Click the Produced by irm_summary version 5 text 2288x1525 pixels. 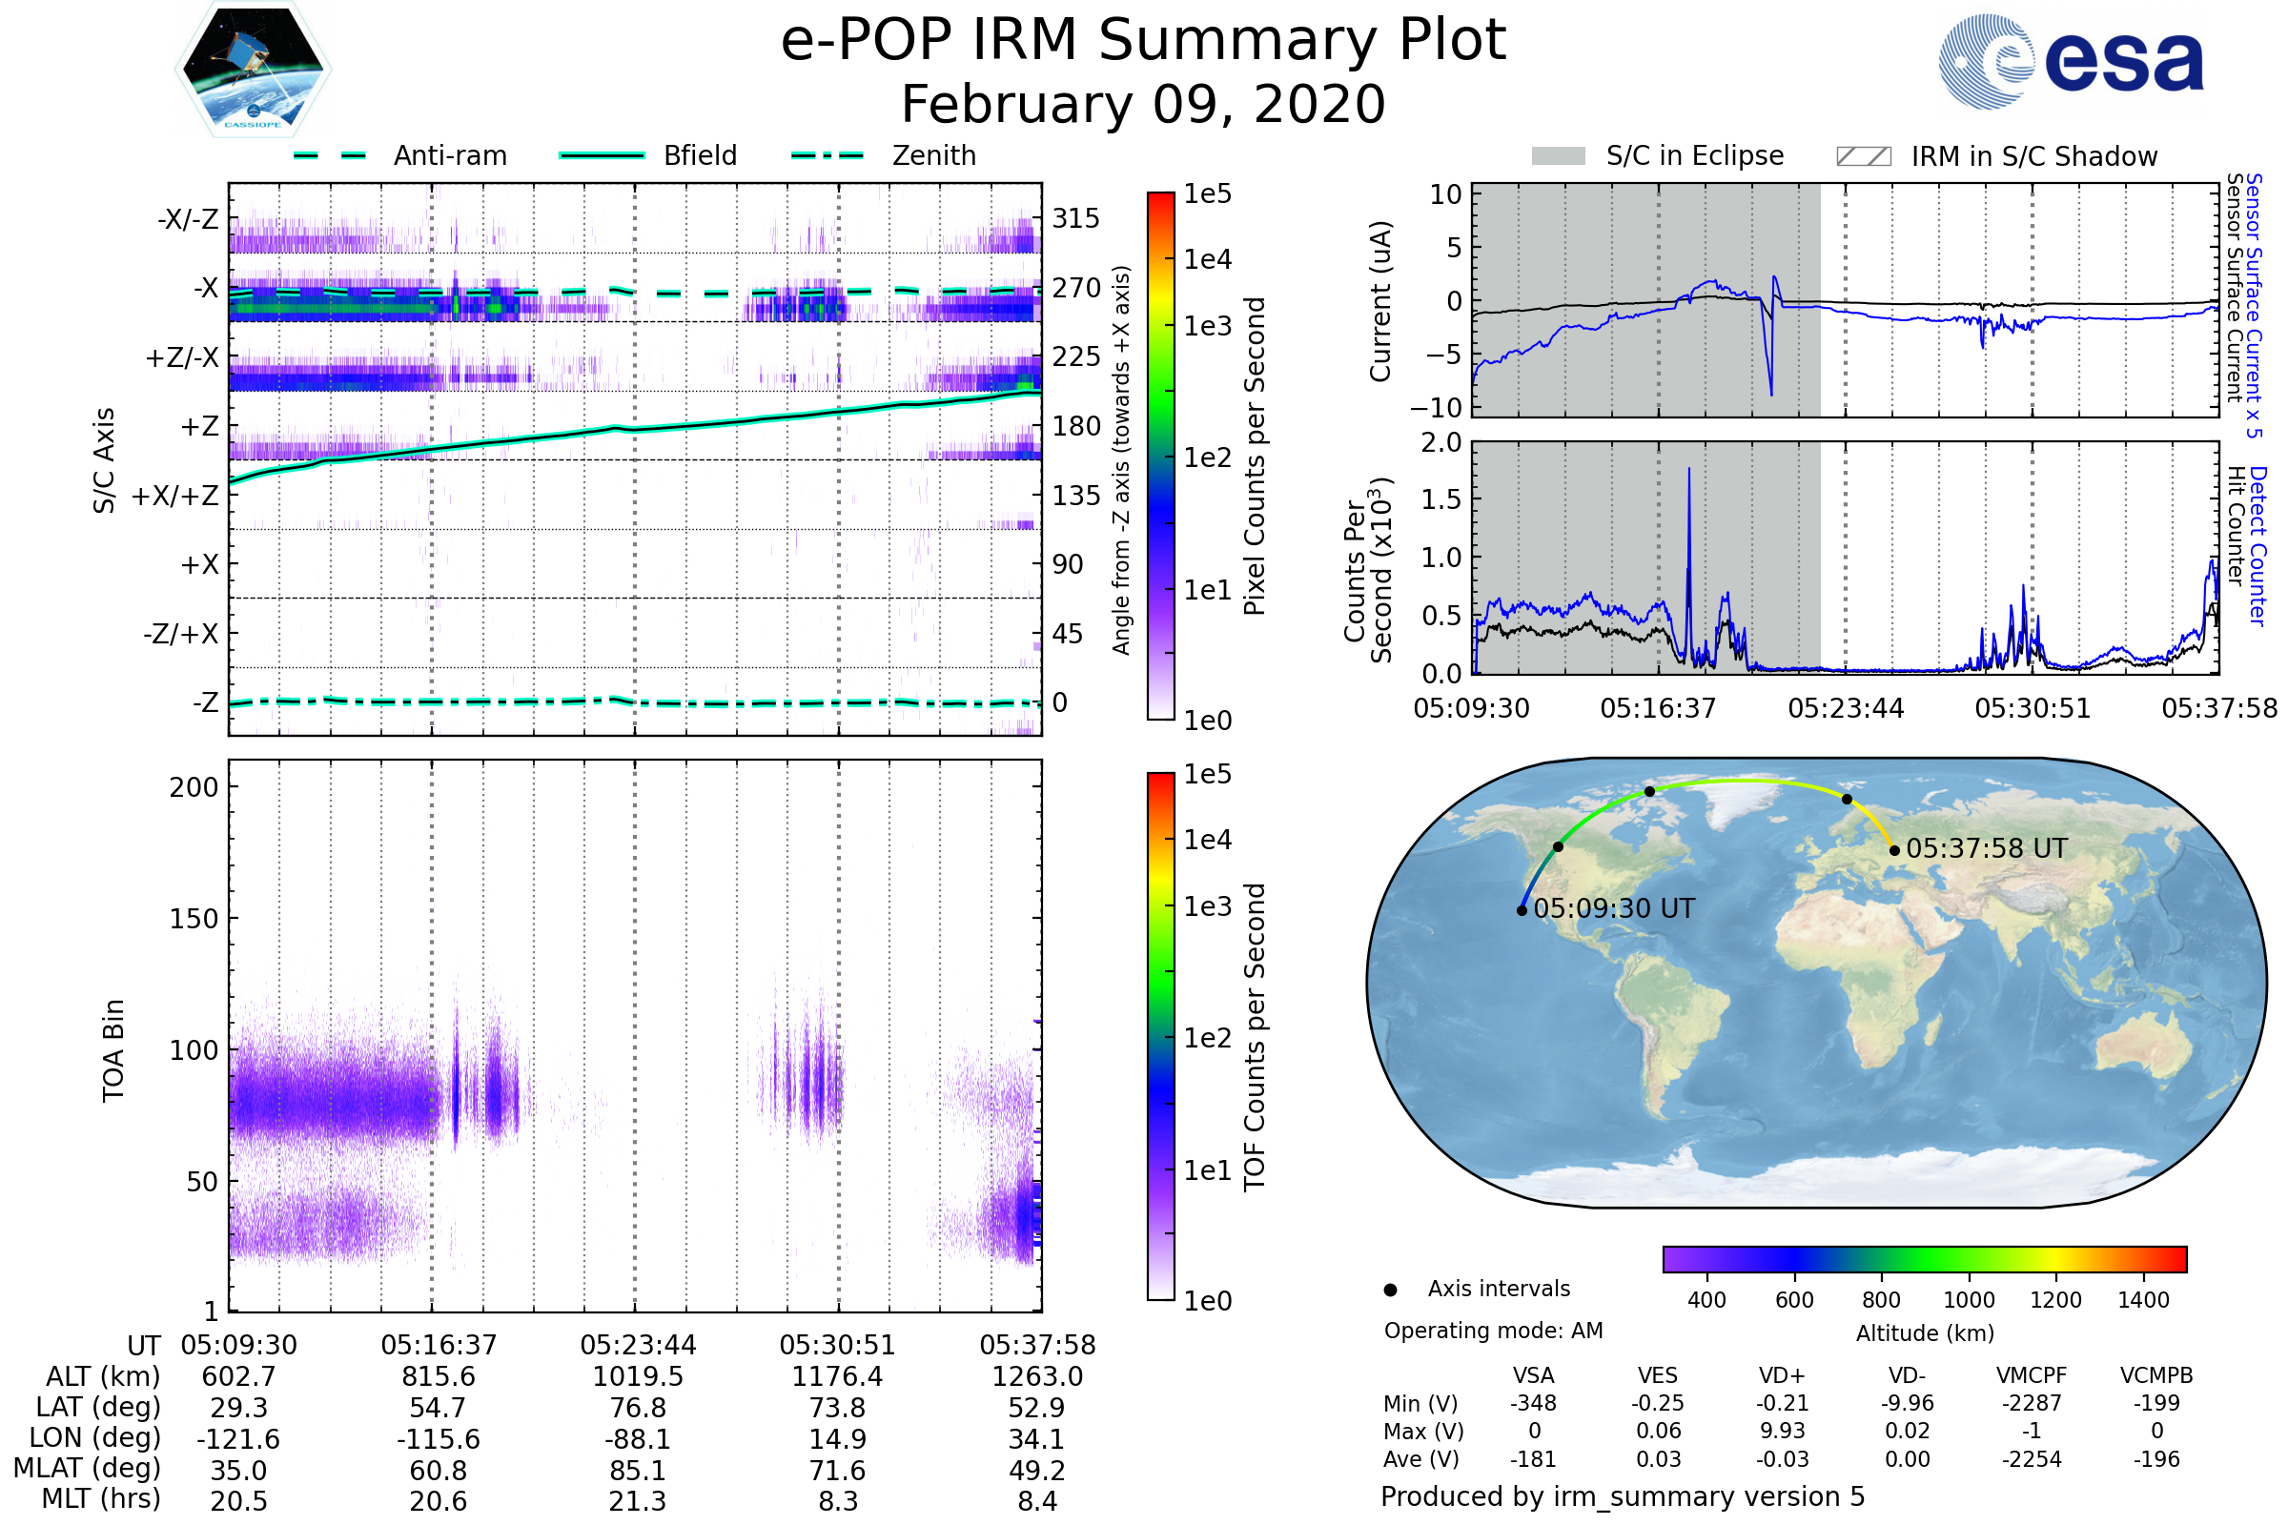1622,1495
